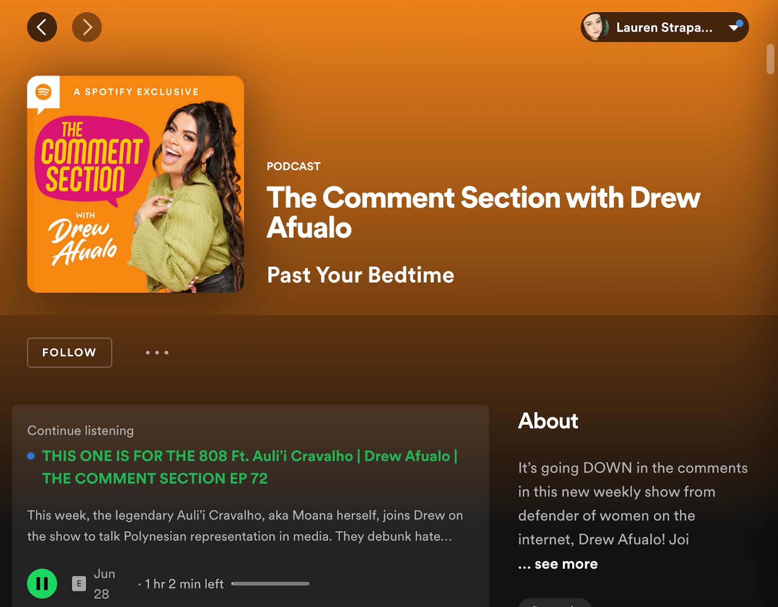Go back using the left arrow button
Image resolution: width=778 pixels, height=607 pixels.
(42, 27)
